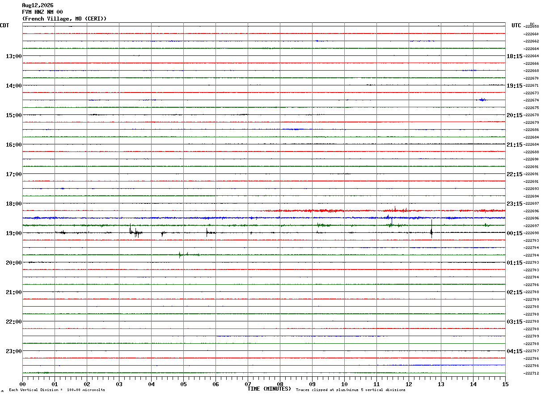This screenshot has height=396, width=541.
Task: Click the Aug12,2026 date header
Action: tap(38, 5)
